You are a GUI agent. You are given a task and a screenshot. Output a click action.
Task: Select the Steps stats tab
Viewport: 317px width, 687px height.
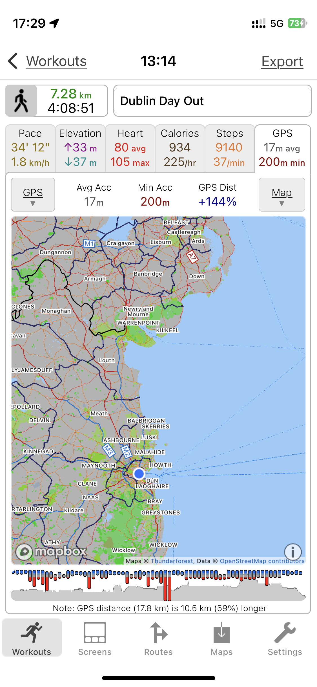coord(229,148)
